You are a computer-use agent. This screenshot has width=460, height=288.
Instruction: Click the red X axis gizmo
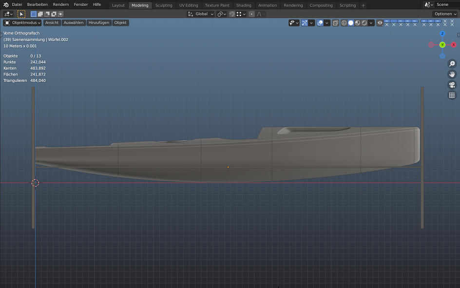(x=454, y=45)
